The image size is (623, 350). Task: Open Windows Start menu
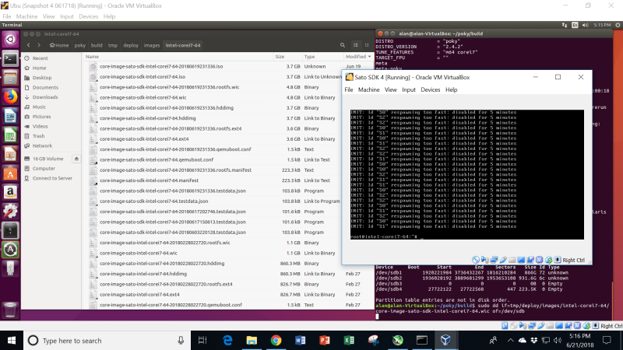[12, 341]
